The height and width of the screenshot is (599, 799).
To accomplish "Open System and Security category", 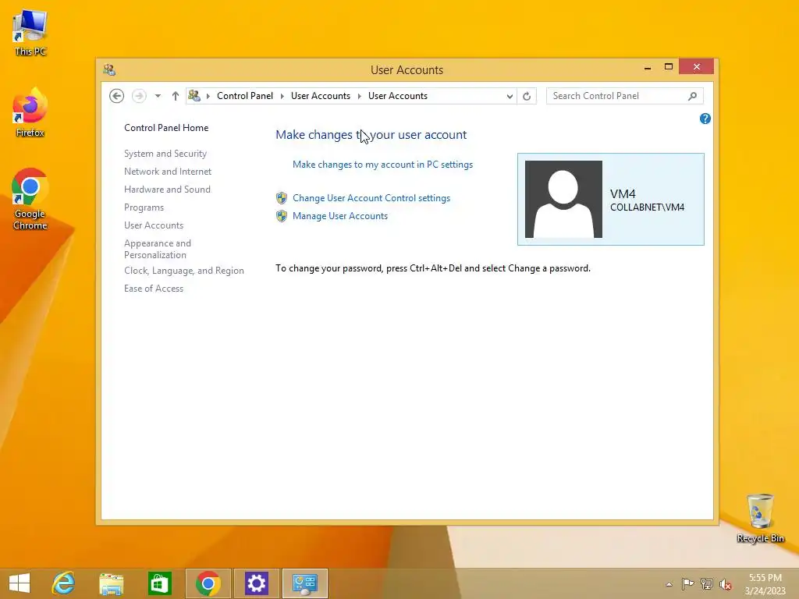I will coord(165,154).
